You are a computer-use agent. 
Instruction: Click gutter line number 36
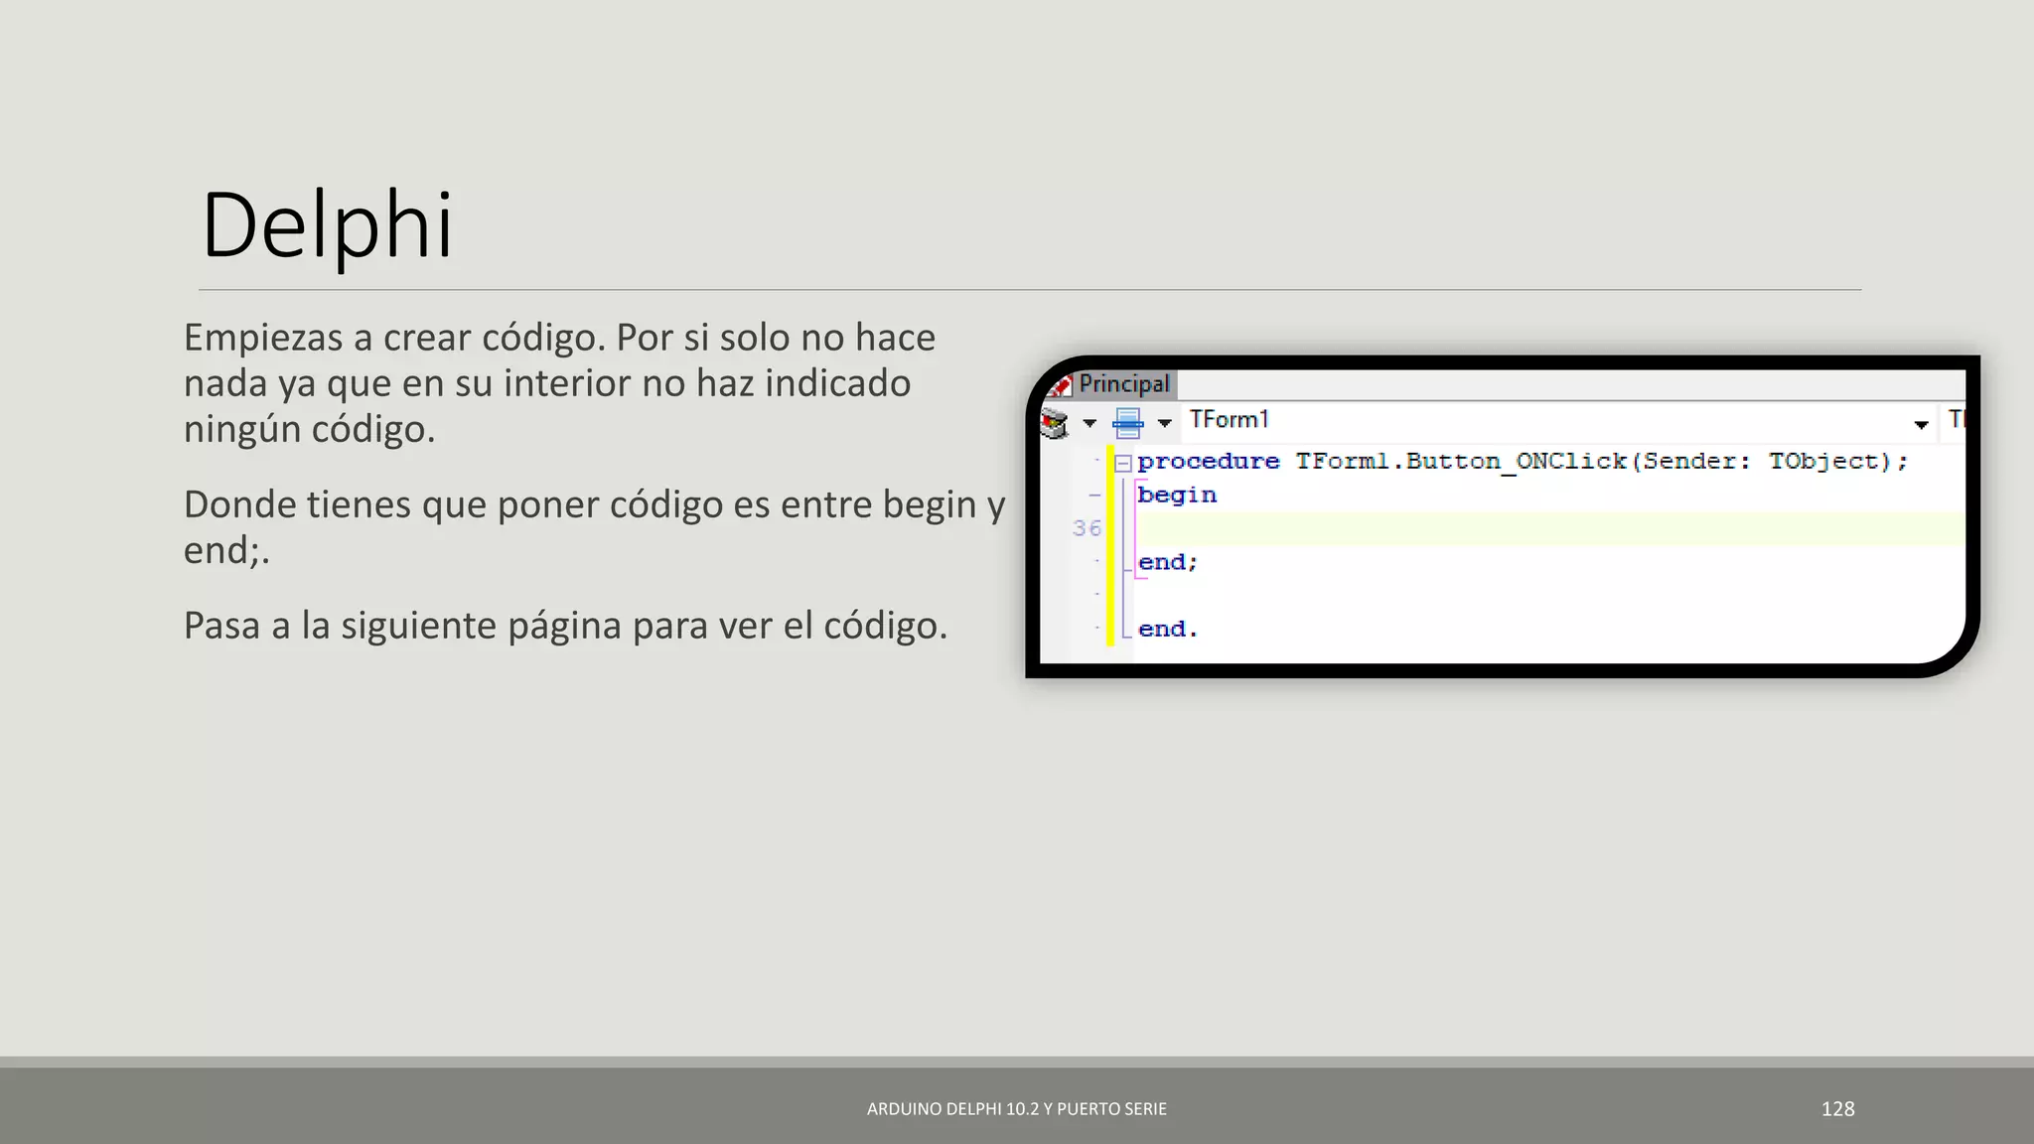pyautogui.click(x=1087, y=528)
